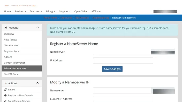This screenshot has width=182, height=102.
Task: Click the Register a NameServer Name heading
Action: click(74, 44)
